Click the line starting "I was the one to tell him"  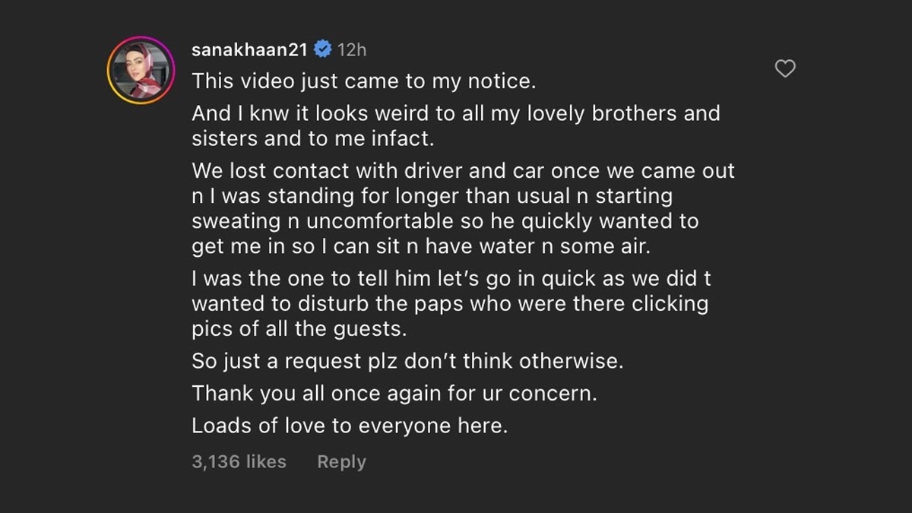[x=451, y=279]
